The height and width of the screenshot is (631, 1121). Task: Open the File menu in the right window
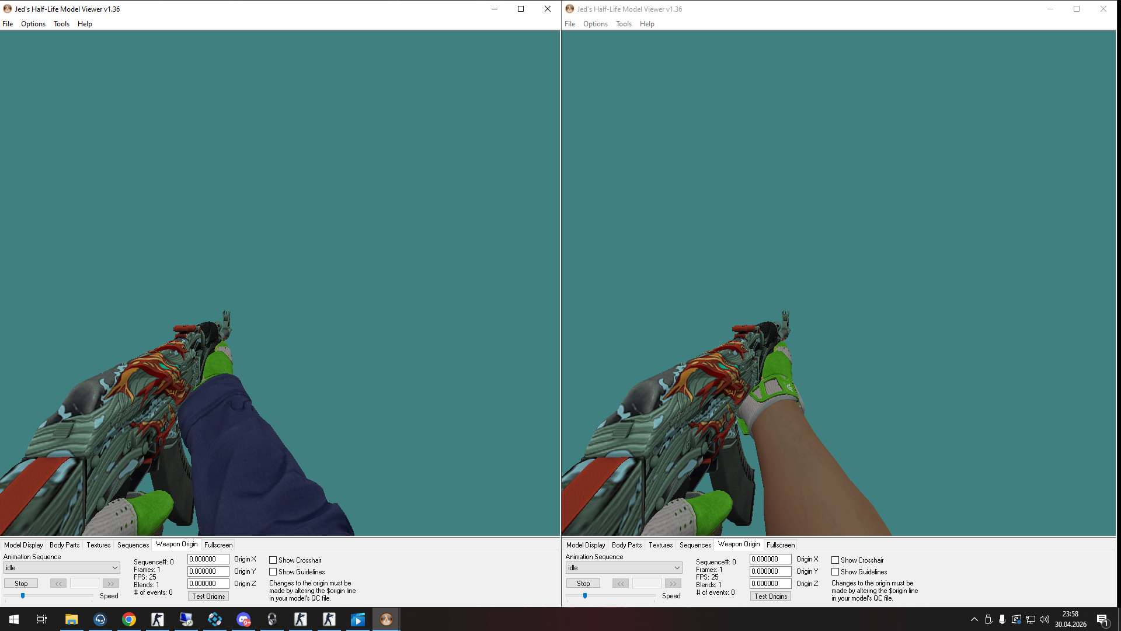(x=570, y=24)
